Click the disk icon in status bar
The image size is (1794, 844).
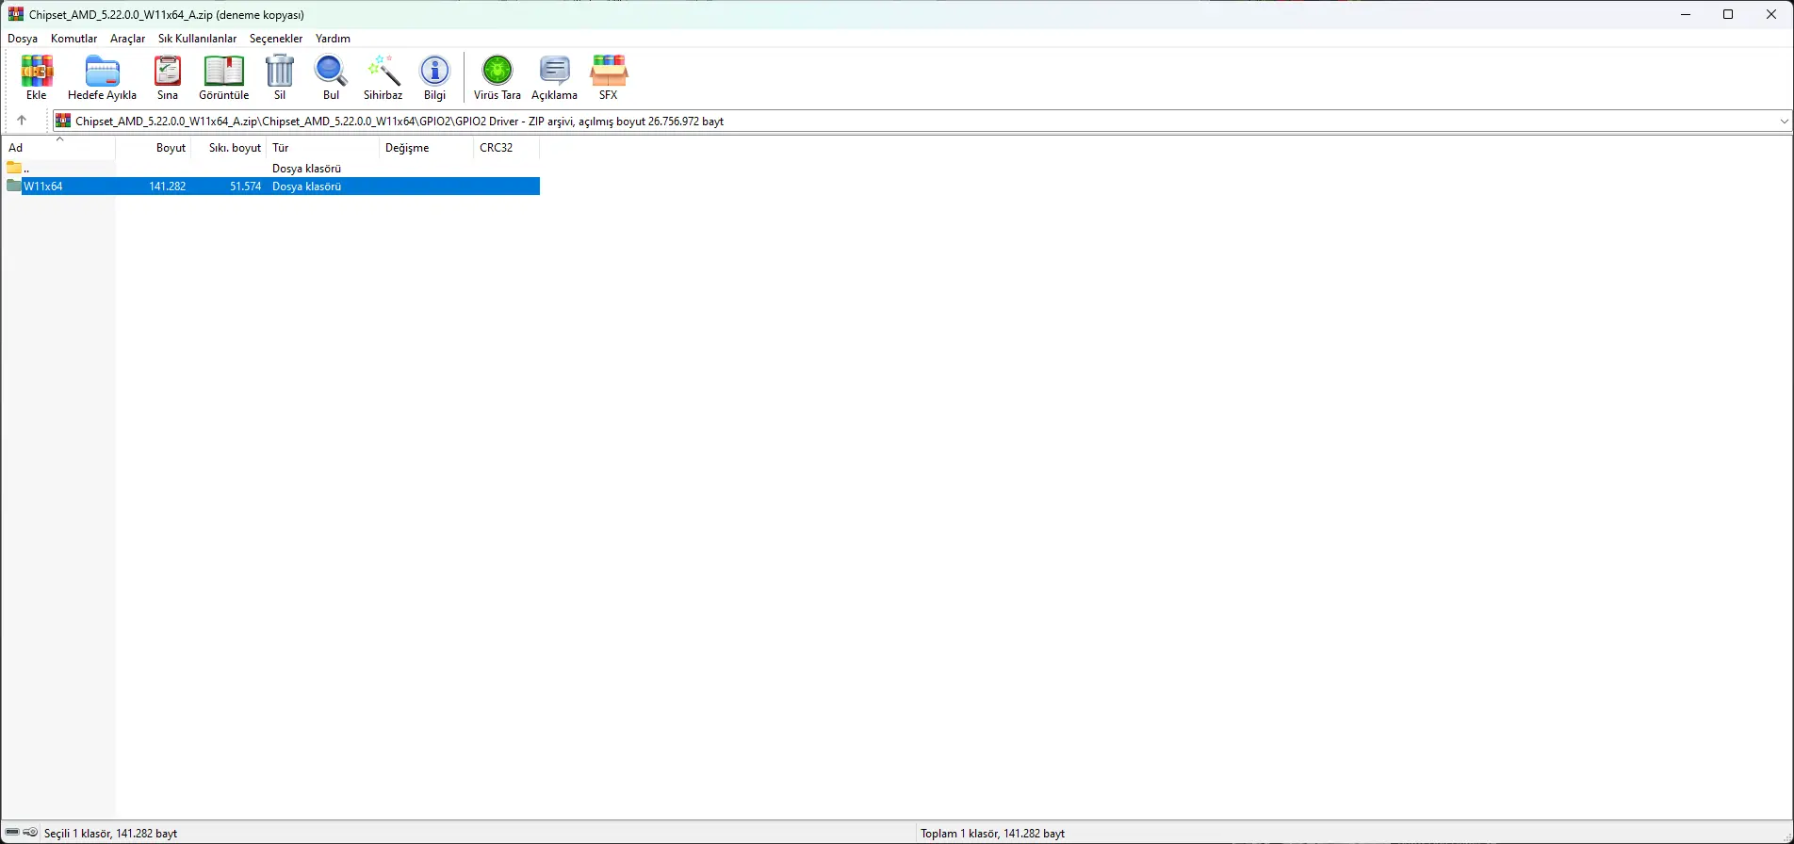12,833
